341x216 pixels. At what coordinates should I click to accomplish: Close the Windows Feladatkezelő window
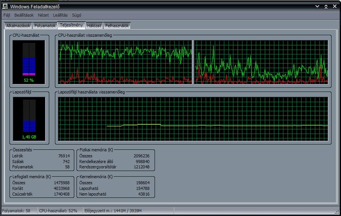pyautogui.click(x=335, y=7)
